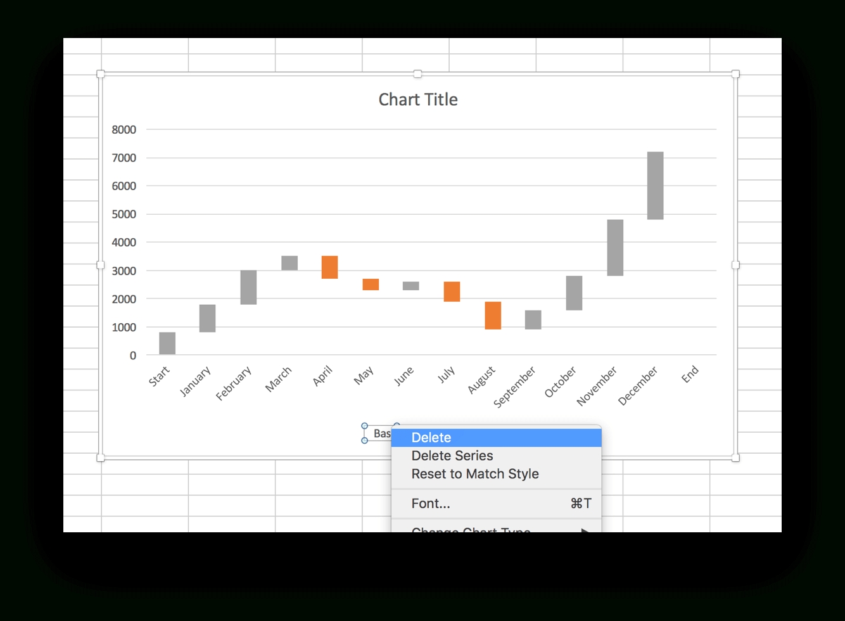
Task: Click the February category label
Action: pyautogui.click(x=234, y=383)
